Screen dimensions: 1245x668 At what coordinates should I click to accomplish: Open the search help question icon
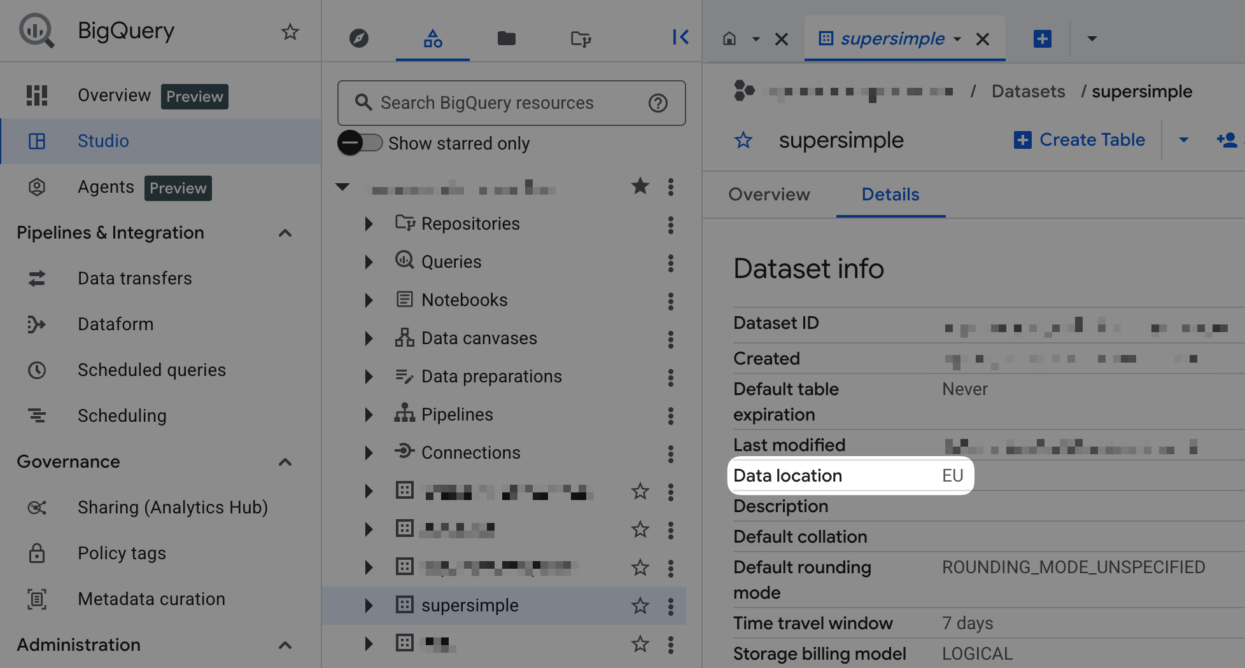[x=658, y=103]
